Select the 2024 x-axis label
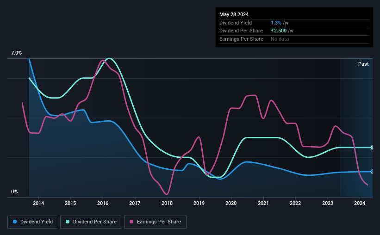380x235 pixels. [x=359, y=203]
